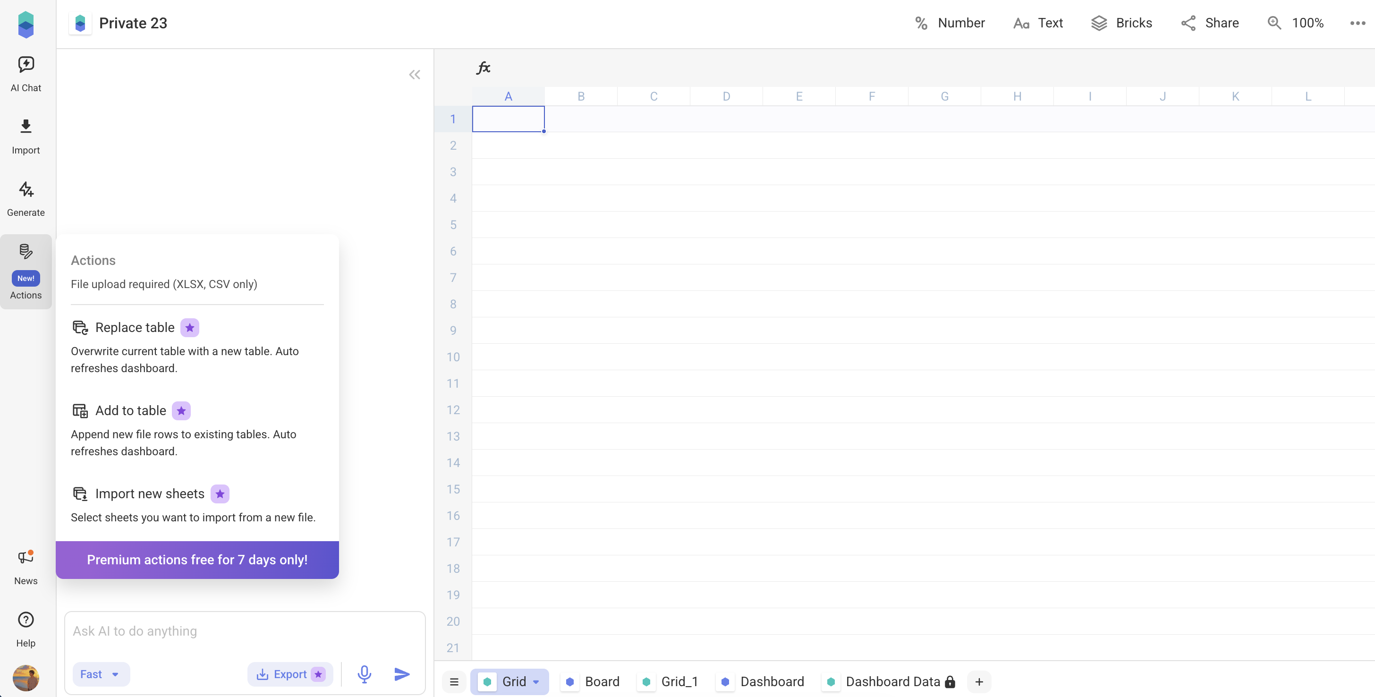1375x697 pixels.
Task: Click the microphone voice input icon
Action: 364,674
